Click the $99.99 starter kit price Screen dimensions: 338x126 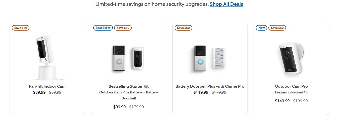coord(120,107)
